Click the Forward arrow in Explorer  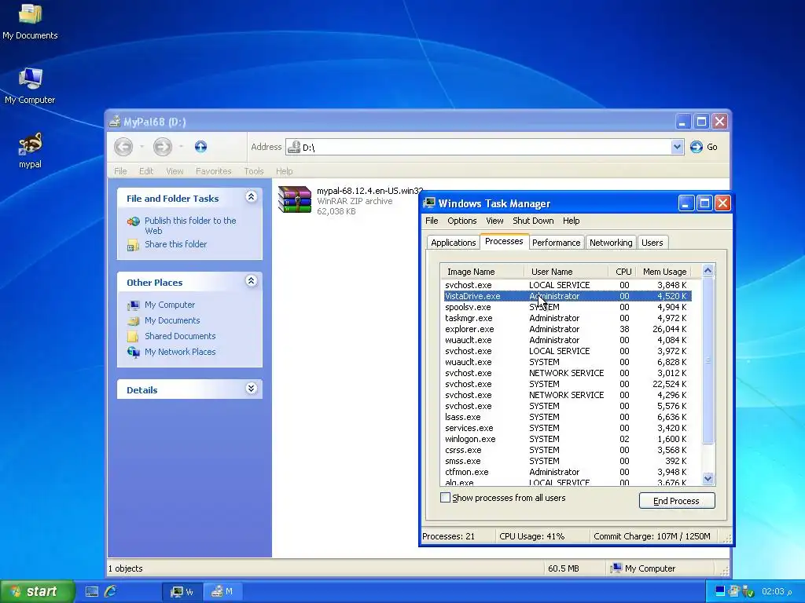click(163, 147)
